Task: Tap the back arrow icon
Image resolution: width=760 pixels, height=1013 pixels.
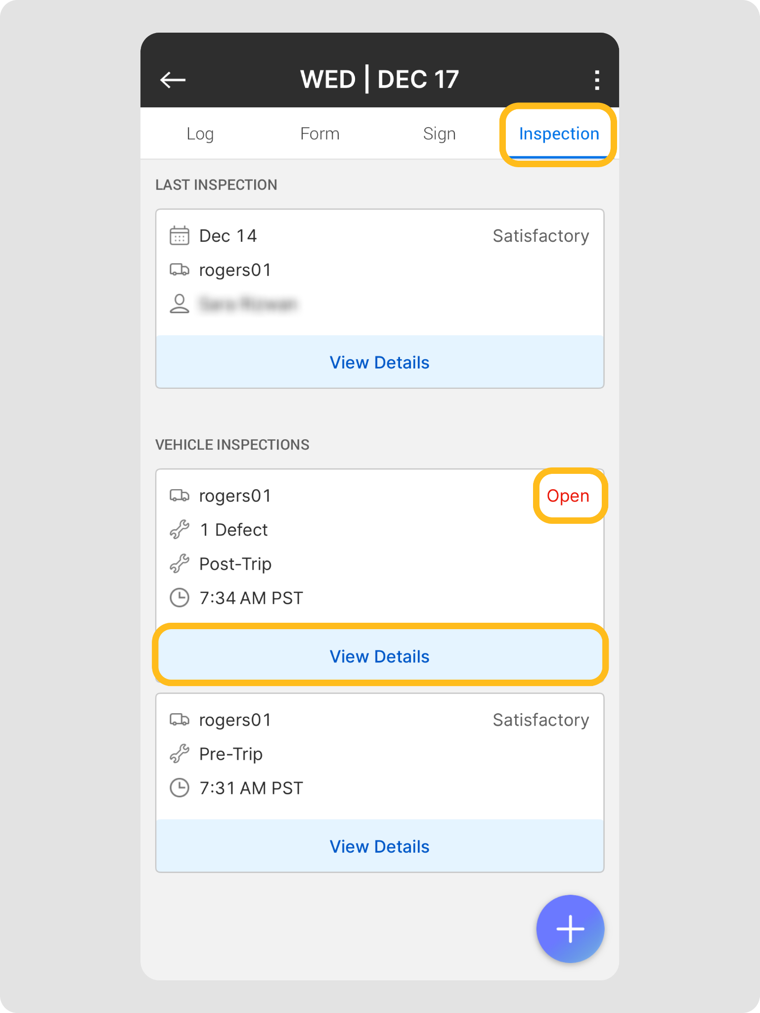Action: 173,80
